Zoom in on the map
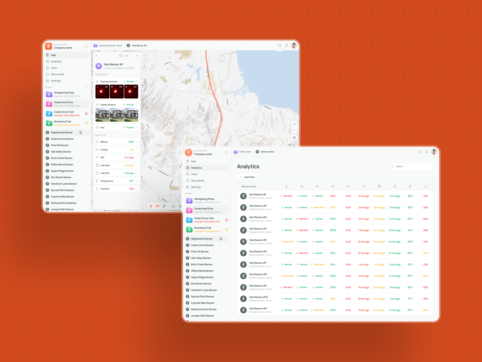Image resolution: width=482 pixels, height=362 pixels. coord(295,124)
